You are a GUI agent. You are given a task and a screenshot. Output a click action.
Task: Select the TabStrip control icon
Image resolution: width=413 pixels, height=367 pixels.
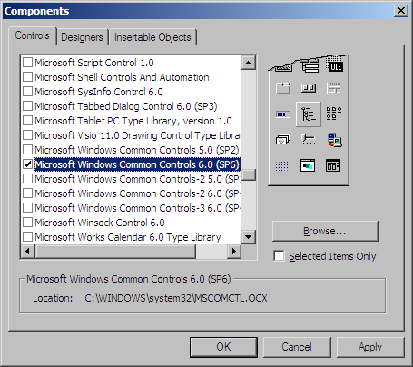pos(283,88)
